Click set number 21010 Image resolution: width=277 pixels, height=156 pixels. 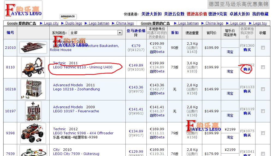(10, 48)
